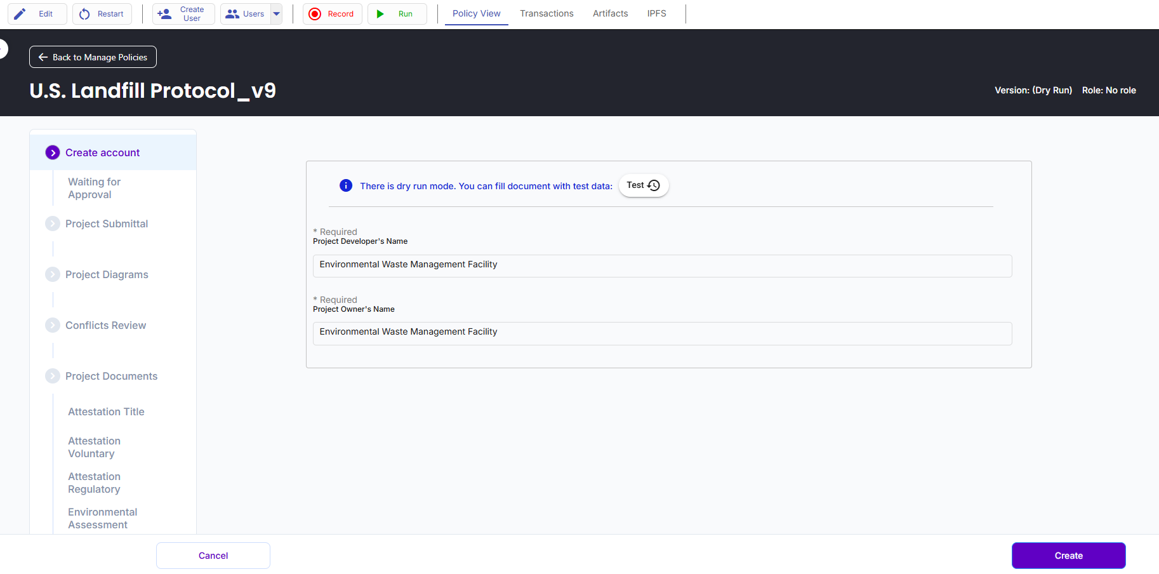Expand the Conflicts Review step

[53, 325]
